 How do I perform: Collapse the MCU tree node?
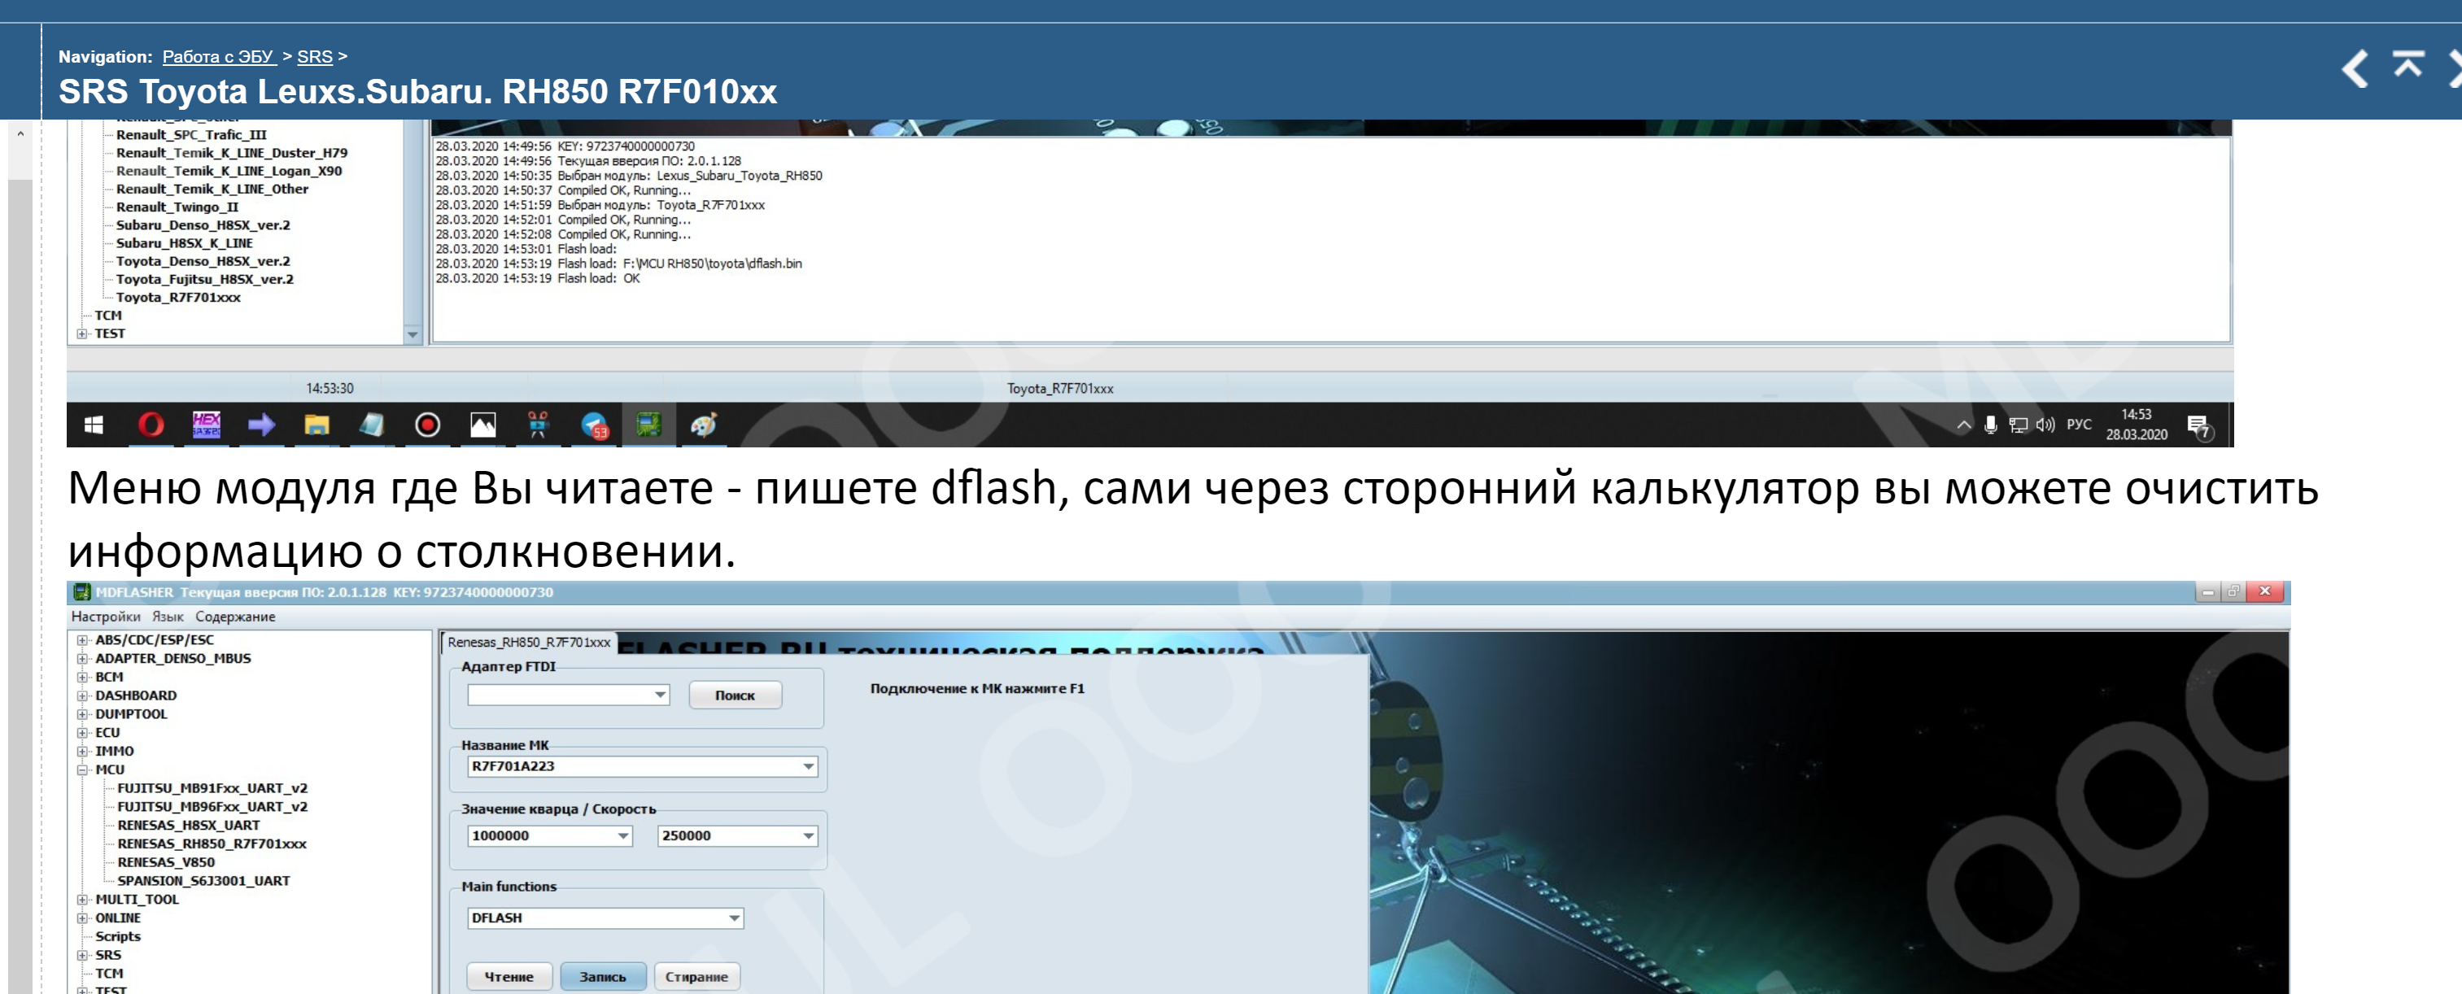[83, 769]
